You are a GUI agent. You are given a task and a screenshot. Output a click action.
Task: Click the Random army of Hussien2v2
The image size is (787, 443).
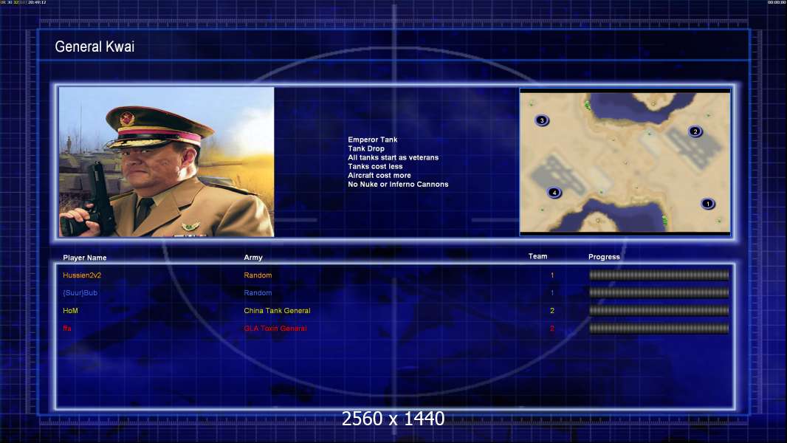tap(258, 275)
